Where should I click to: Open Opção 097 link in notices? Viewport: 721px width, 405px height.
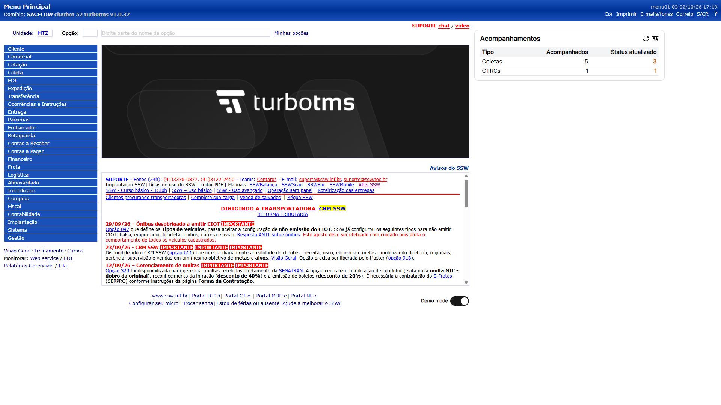click(117, 229)
